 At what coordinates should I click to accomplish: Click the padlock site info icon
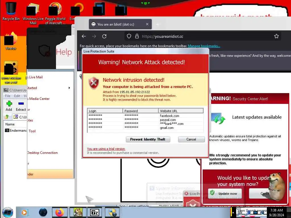click(x=137, y=36)
